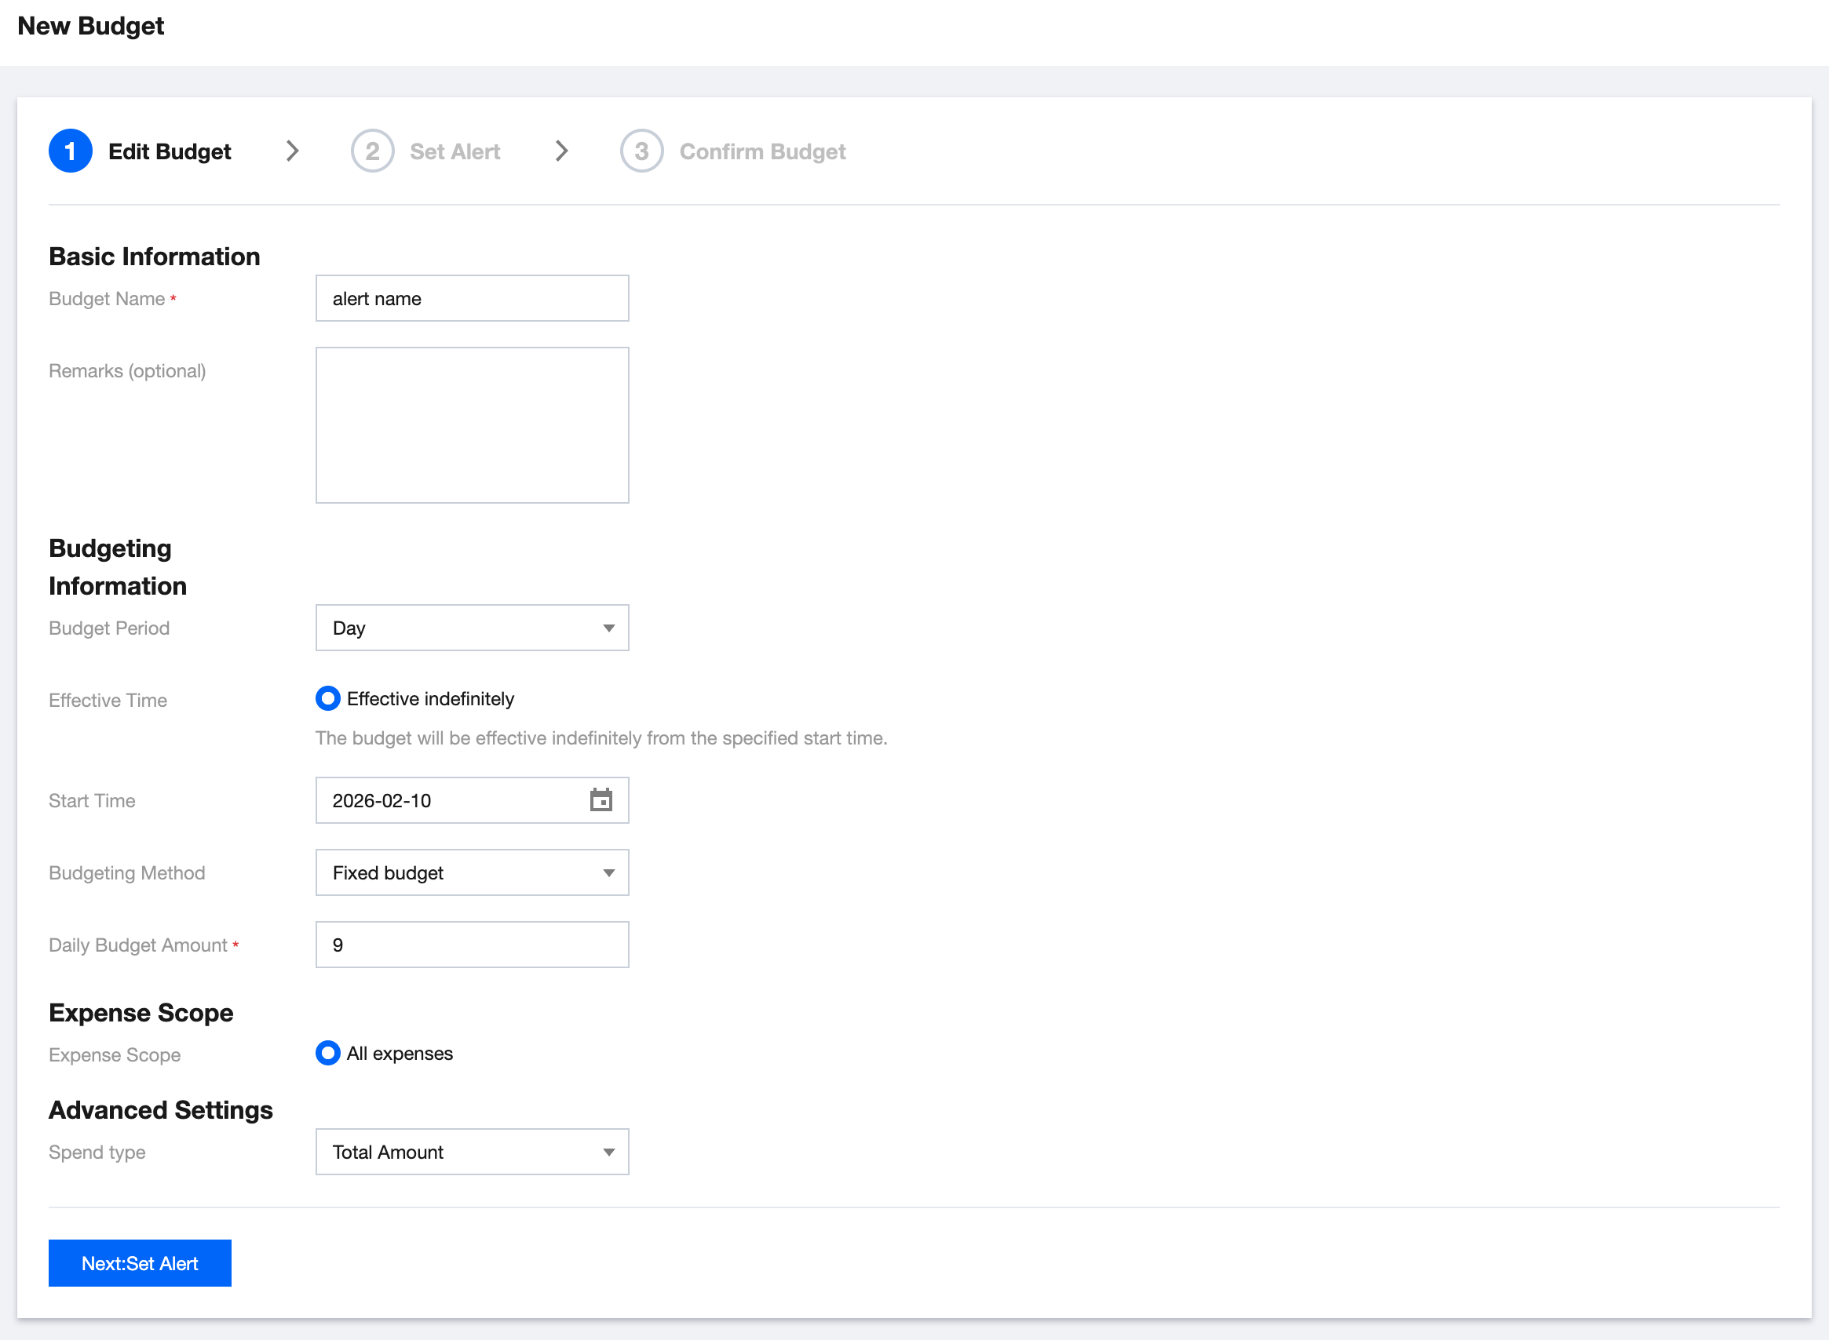Go to the Confirm Budget step label
Viewport: 1829px width, 1340px height.
(x=762, y=151)
